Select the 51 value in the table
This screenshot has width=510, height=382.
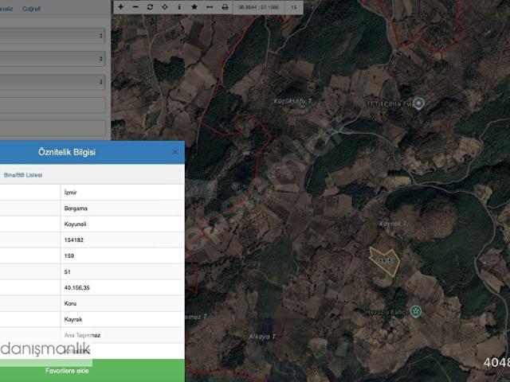point(67,272)
